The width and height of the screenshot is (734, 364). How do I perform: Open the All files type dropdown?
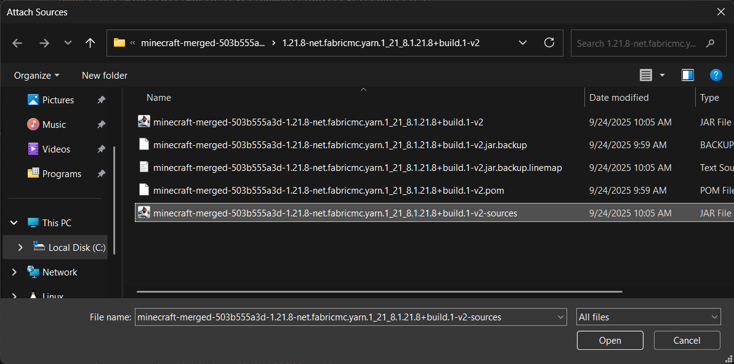click(648, 317)
